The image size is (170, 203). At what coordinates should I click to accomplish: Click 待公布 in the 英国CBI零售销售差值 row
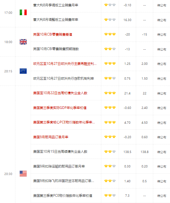click(x=161, y=35)
